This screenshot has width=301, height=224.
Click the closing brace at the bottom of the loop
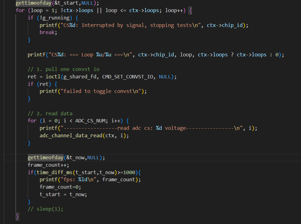(17, 217)
